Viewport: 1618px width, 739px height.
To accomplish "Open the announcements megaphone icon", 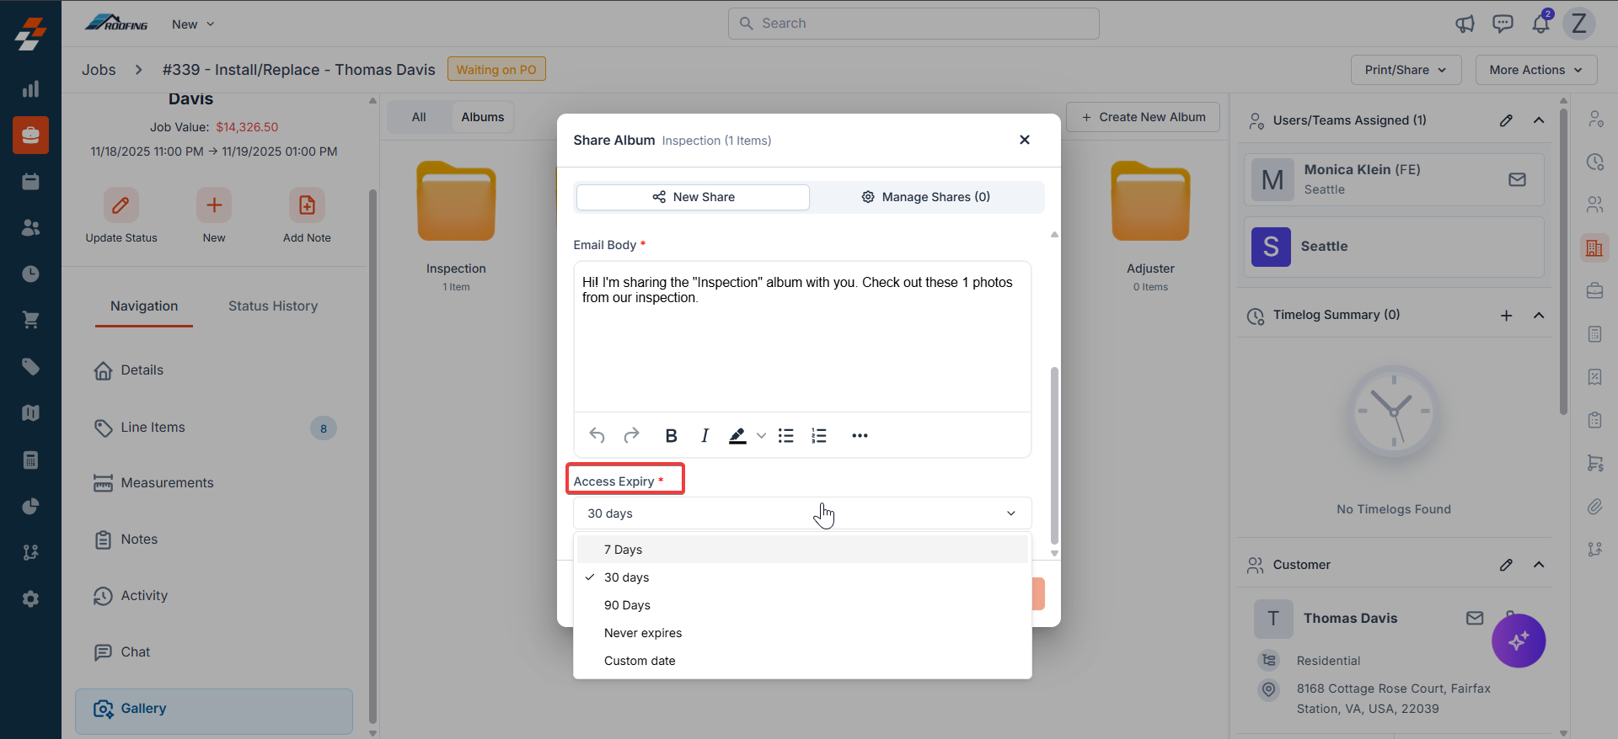I will tap(1465, 24).
